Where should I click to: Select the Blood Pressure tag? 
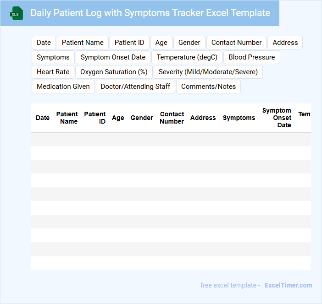tap(252, 57)
